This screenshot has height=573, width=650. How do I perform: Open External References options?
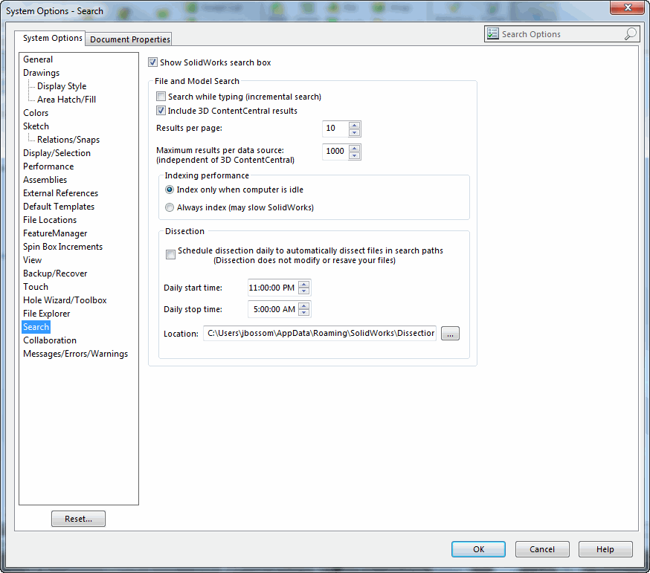click(x=60, y=193)
